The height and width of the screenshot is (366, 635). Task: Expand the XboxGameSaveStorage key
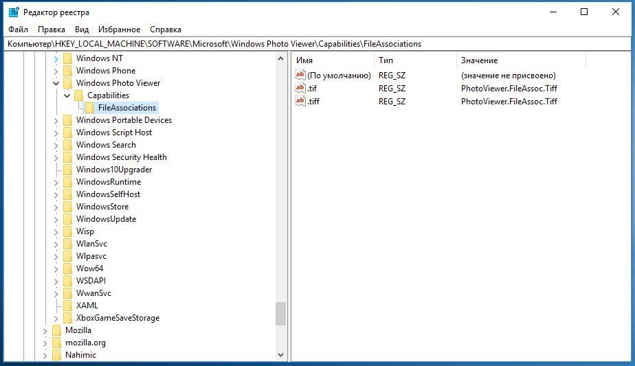(x=56, y=319)
